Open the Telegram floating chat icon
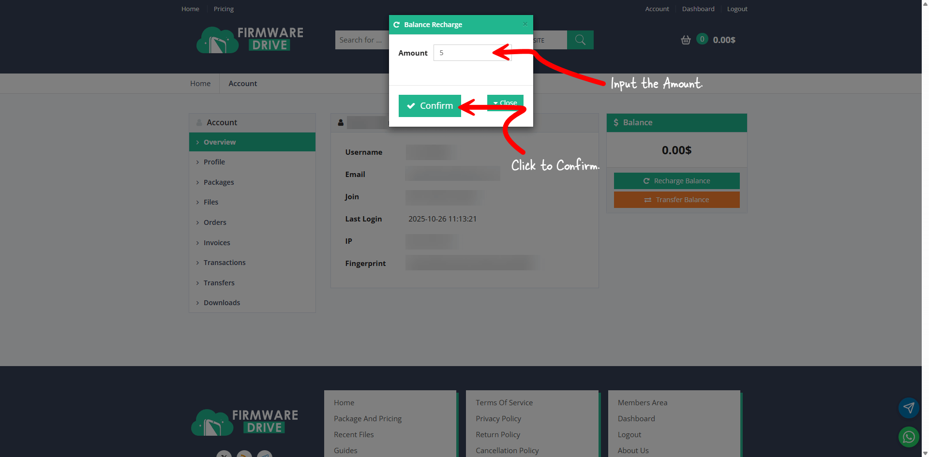Image resolution: width=929 pixels, height=457 pixels. pyautogui.click(x=909, y=408)
